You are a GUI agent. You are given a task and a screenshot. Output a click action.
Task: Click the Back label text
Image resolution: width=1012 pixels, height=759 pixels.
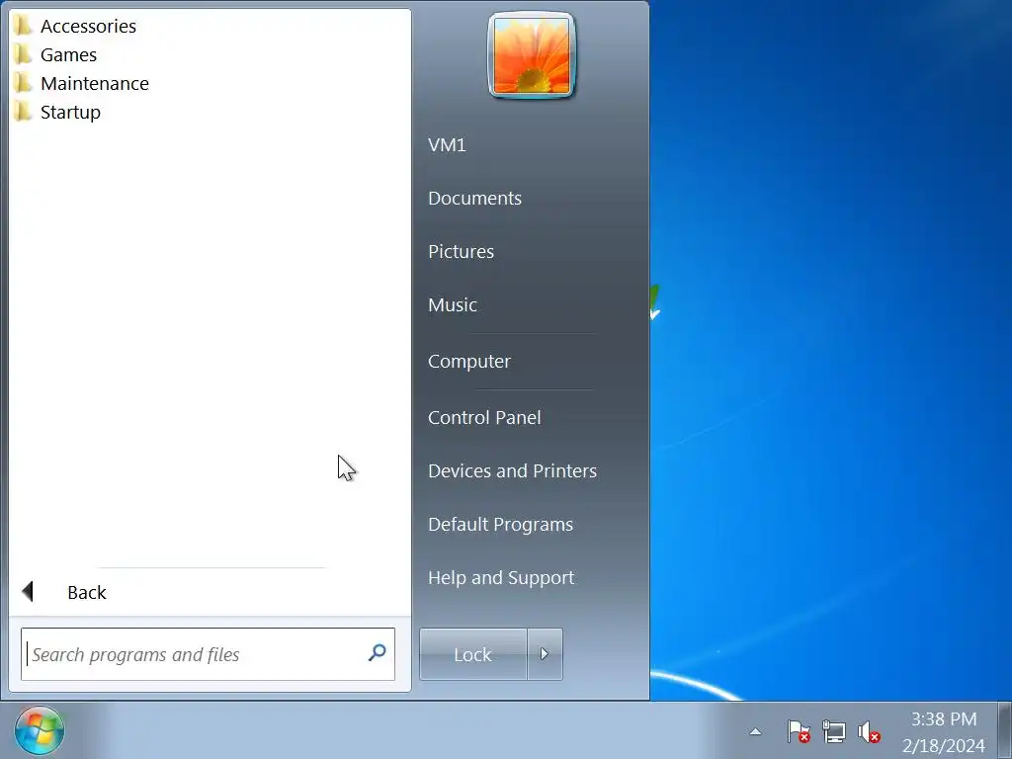point(87,593)
